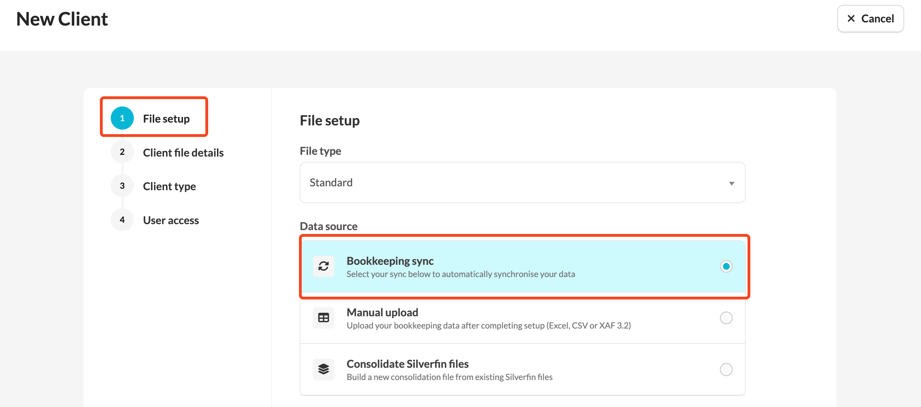Image resolution: width=921 pixels, height=407 pixels.
Task: Select the Bookkeeping sync radio button
Action: click(x=726, y=266)
